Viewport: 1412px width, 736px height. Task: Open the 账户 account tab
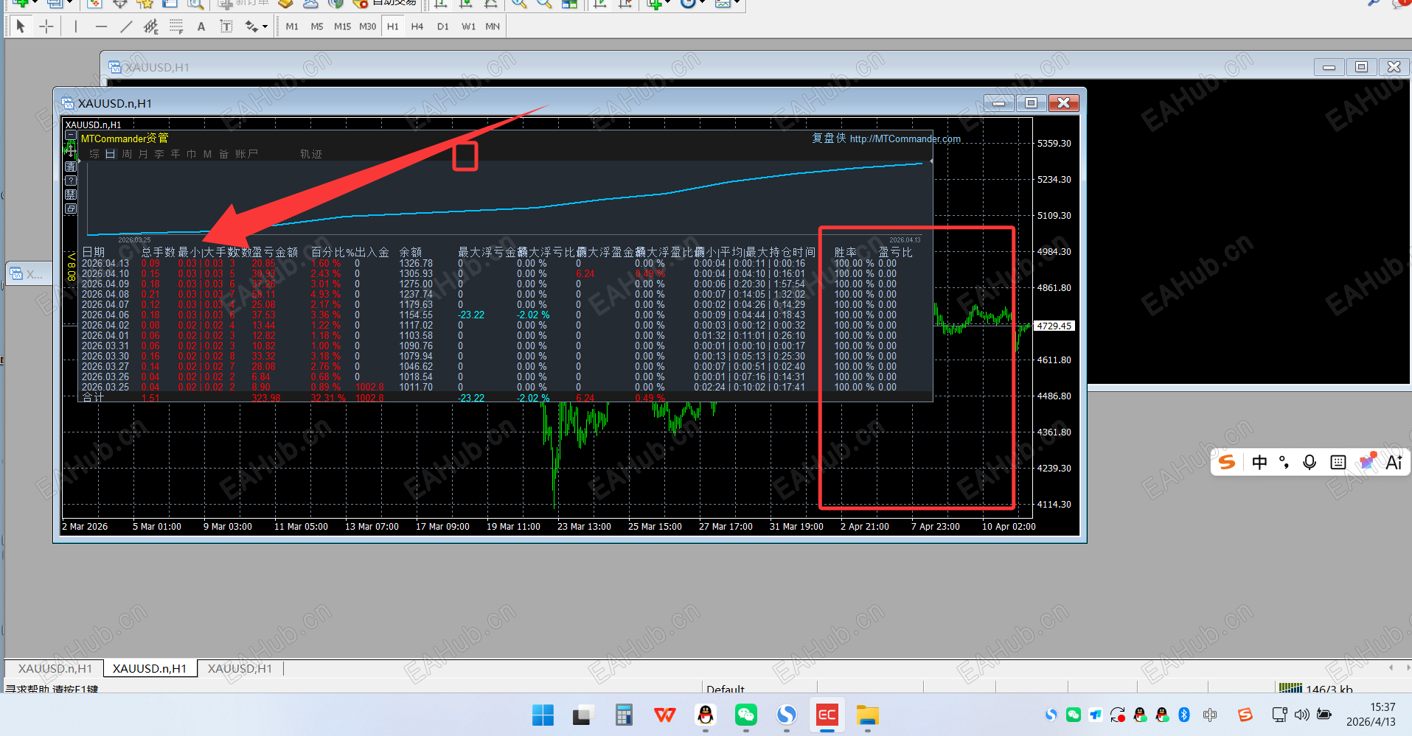[247, 154]
